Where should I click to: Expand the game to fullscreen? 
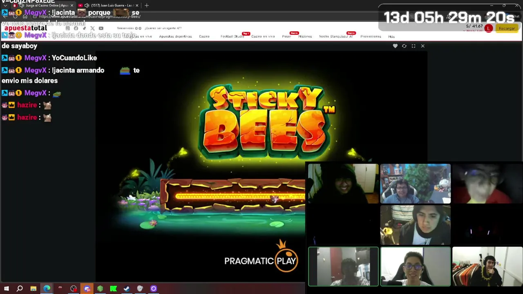click(x=413, y=46)
